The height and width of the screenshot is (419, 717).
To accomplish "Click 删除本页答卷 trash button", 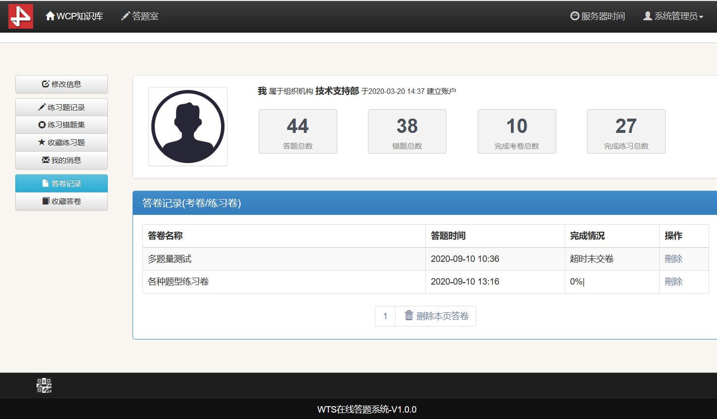I will pos(436,316).
